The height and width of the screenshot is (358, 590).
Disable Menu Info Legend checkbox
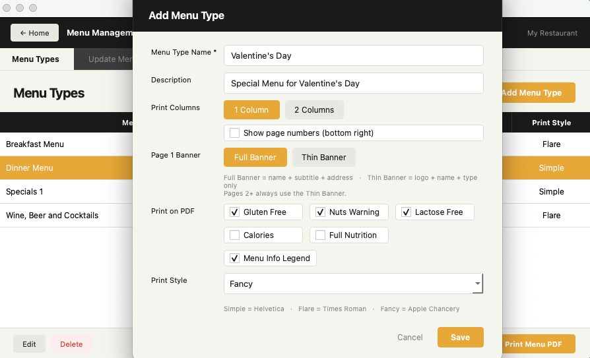coord(234,258)
